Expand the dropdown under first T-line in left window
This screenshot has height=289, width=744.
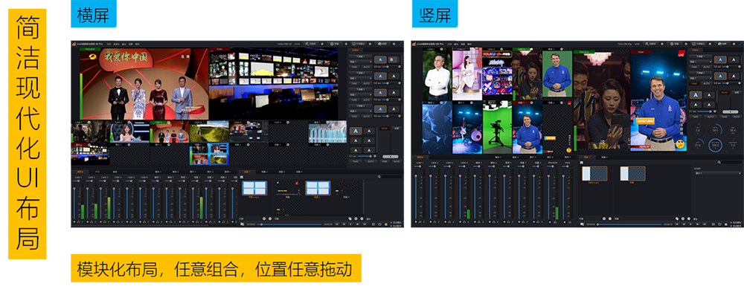361,62
